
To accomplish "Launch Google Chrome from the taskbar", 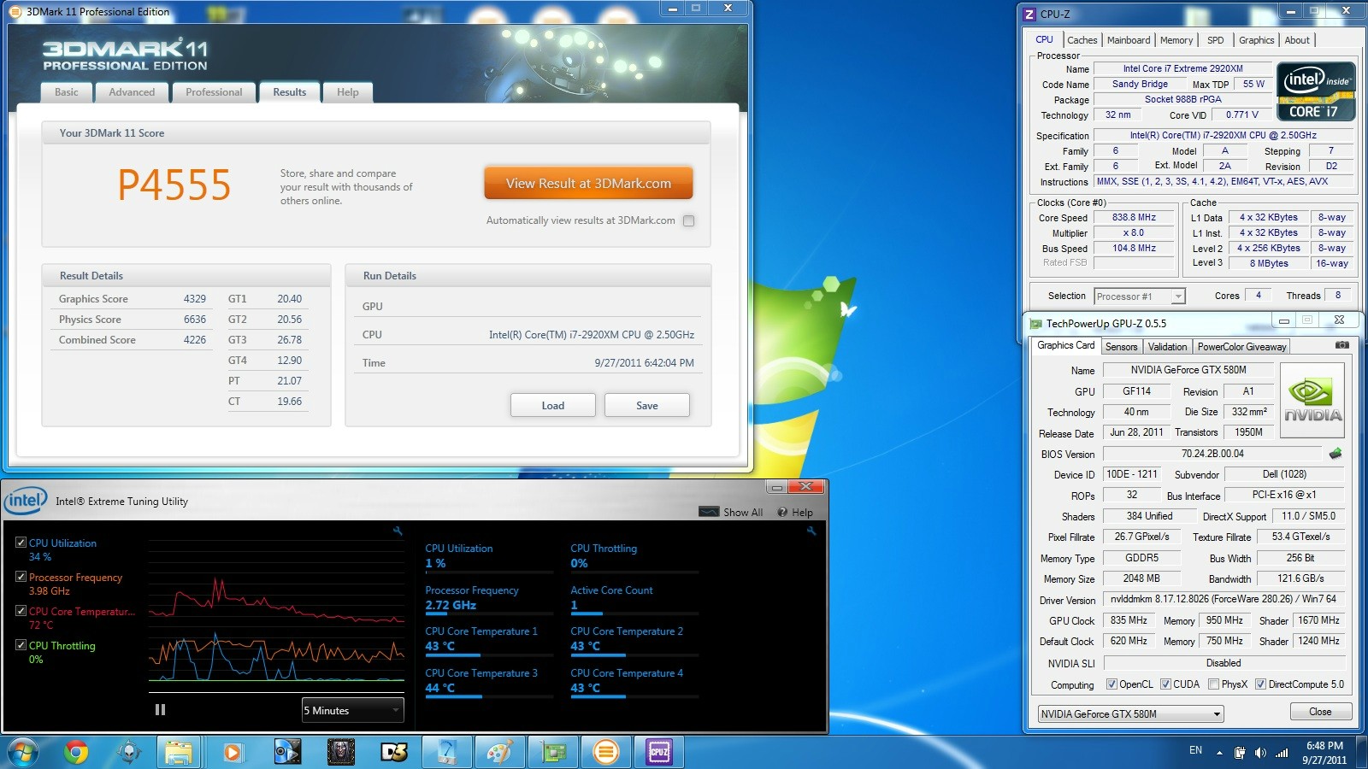I will click(x=76, y=752).
